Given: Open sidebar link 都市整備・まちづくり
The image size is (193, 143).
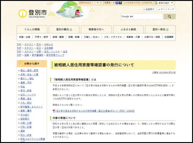Looking at the screenshot, I should point(31,107).
